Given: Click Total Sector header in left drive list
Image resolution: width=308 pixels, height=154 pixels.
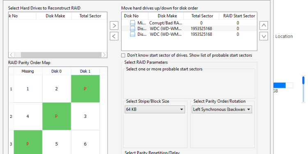Looking at the screenshot, I should click(90, 16).
